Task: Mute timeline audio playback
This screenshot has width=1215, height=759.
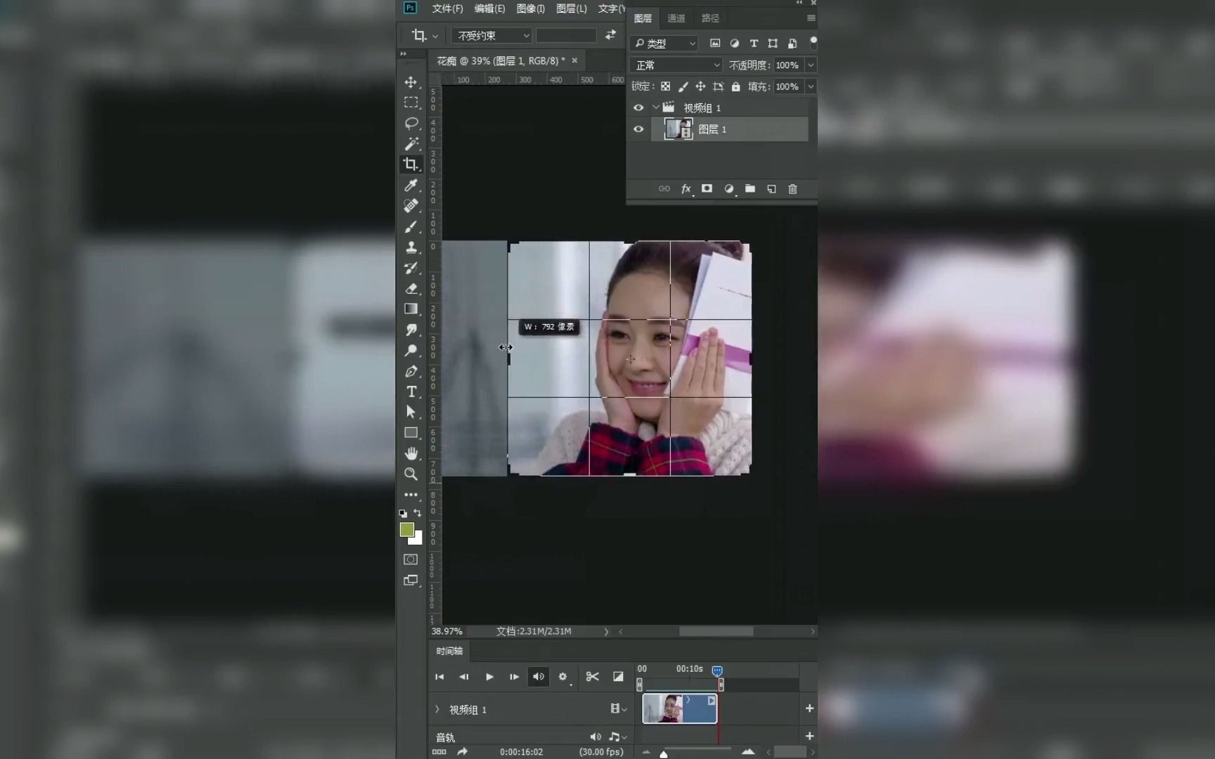Action: [539, 677]
